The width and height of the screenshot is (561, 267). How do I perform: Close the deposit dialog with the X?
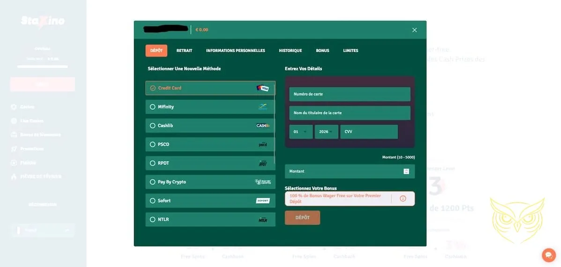pyautogui.click(x=414, y=30)
